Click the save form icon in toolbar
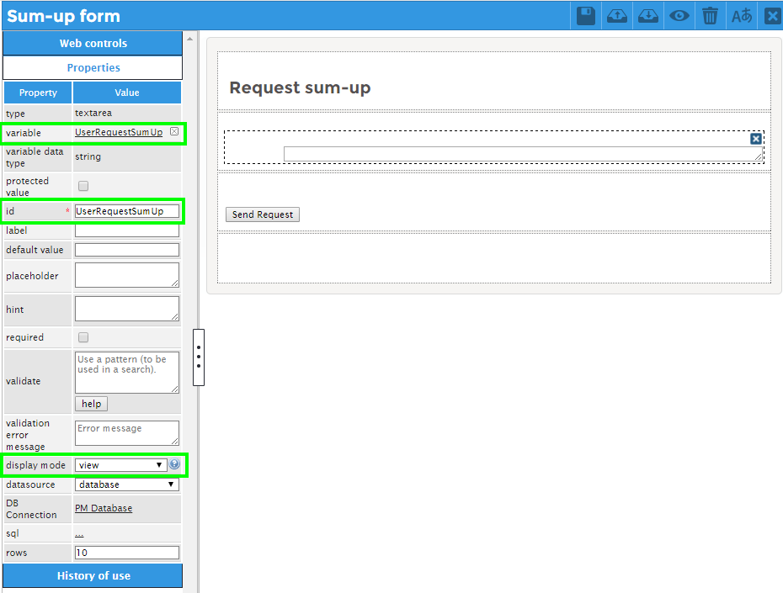This screenshot has width=783, height=593. (586, 15)
